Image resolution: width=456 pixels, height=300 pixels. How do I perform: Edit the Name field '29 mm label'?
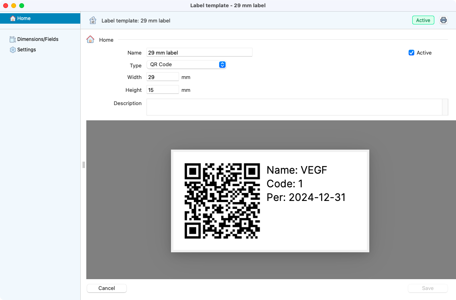tap(199, 52)
